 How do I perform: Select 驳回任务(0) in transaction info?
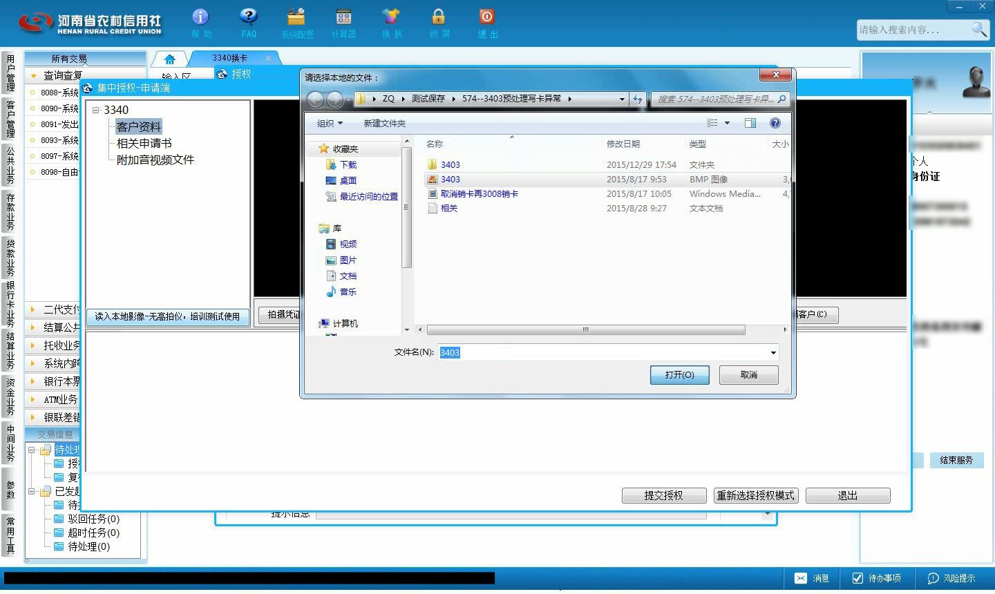point(93,519)
